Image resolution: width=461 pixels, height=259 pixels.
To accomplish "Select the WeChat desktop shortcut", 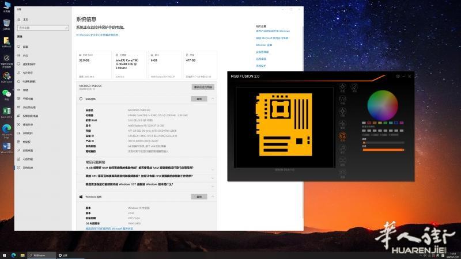I will tap(7, 95).
